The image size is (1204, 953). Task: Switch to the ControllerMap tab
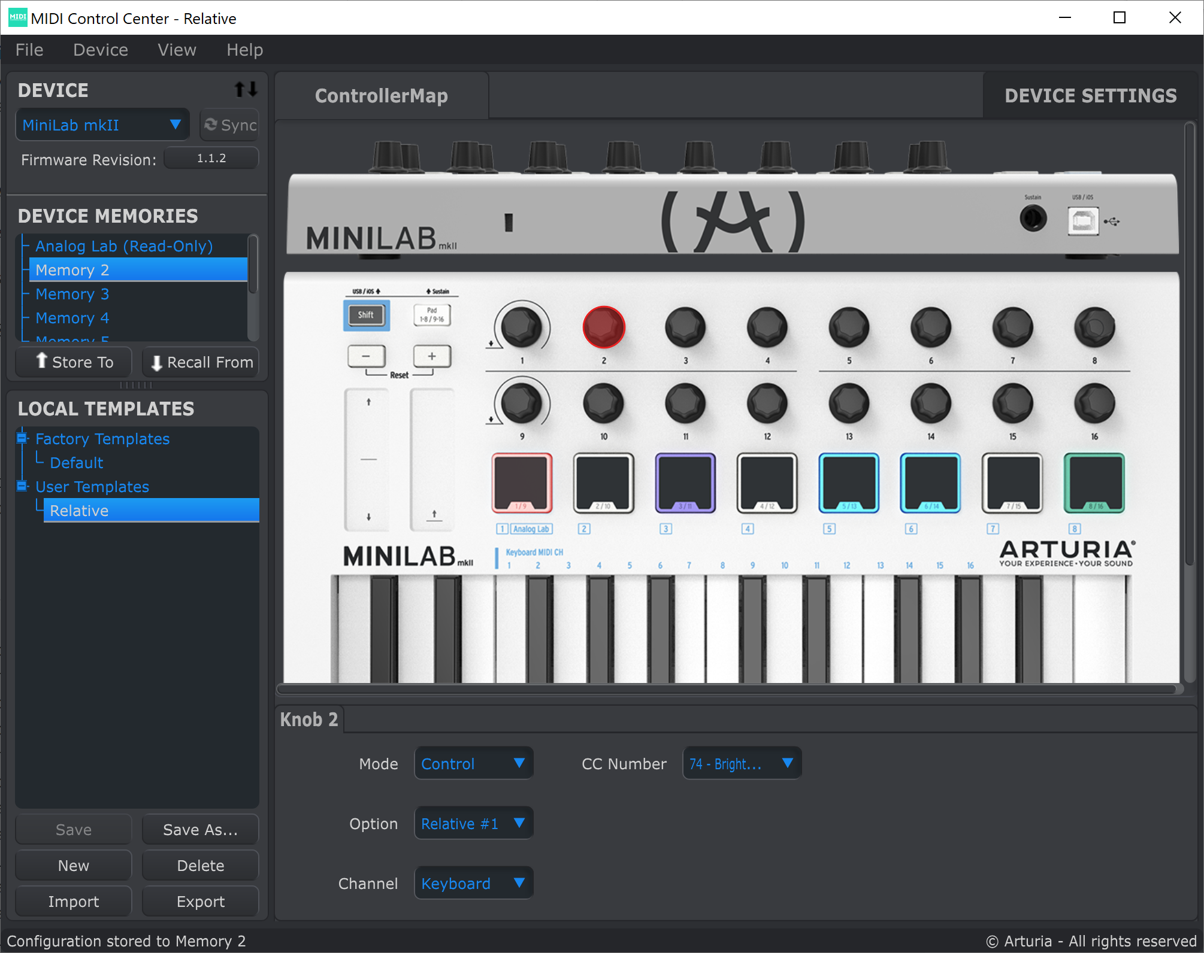[382, 96]
